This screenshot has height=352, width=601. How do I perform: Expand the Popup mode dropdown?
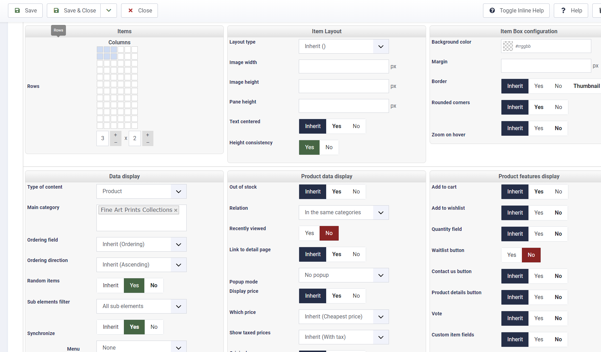coord(344,275)
